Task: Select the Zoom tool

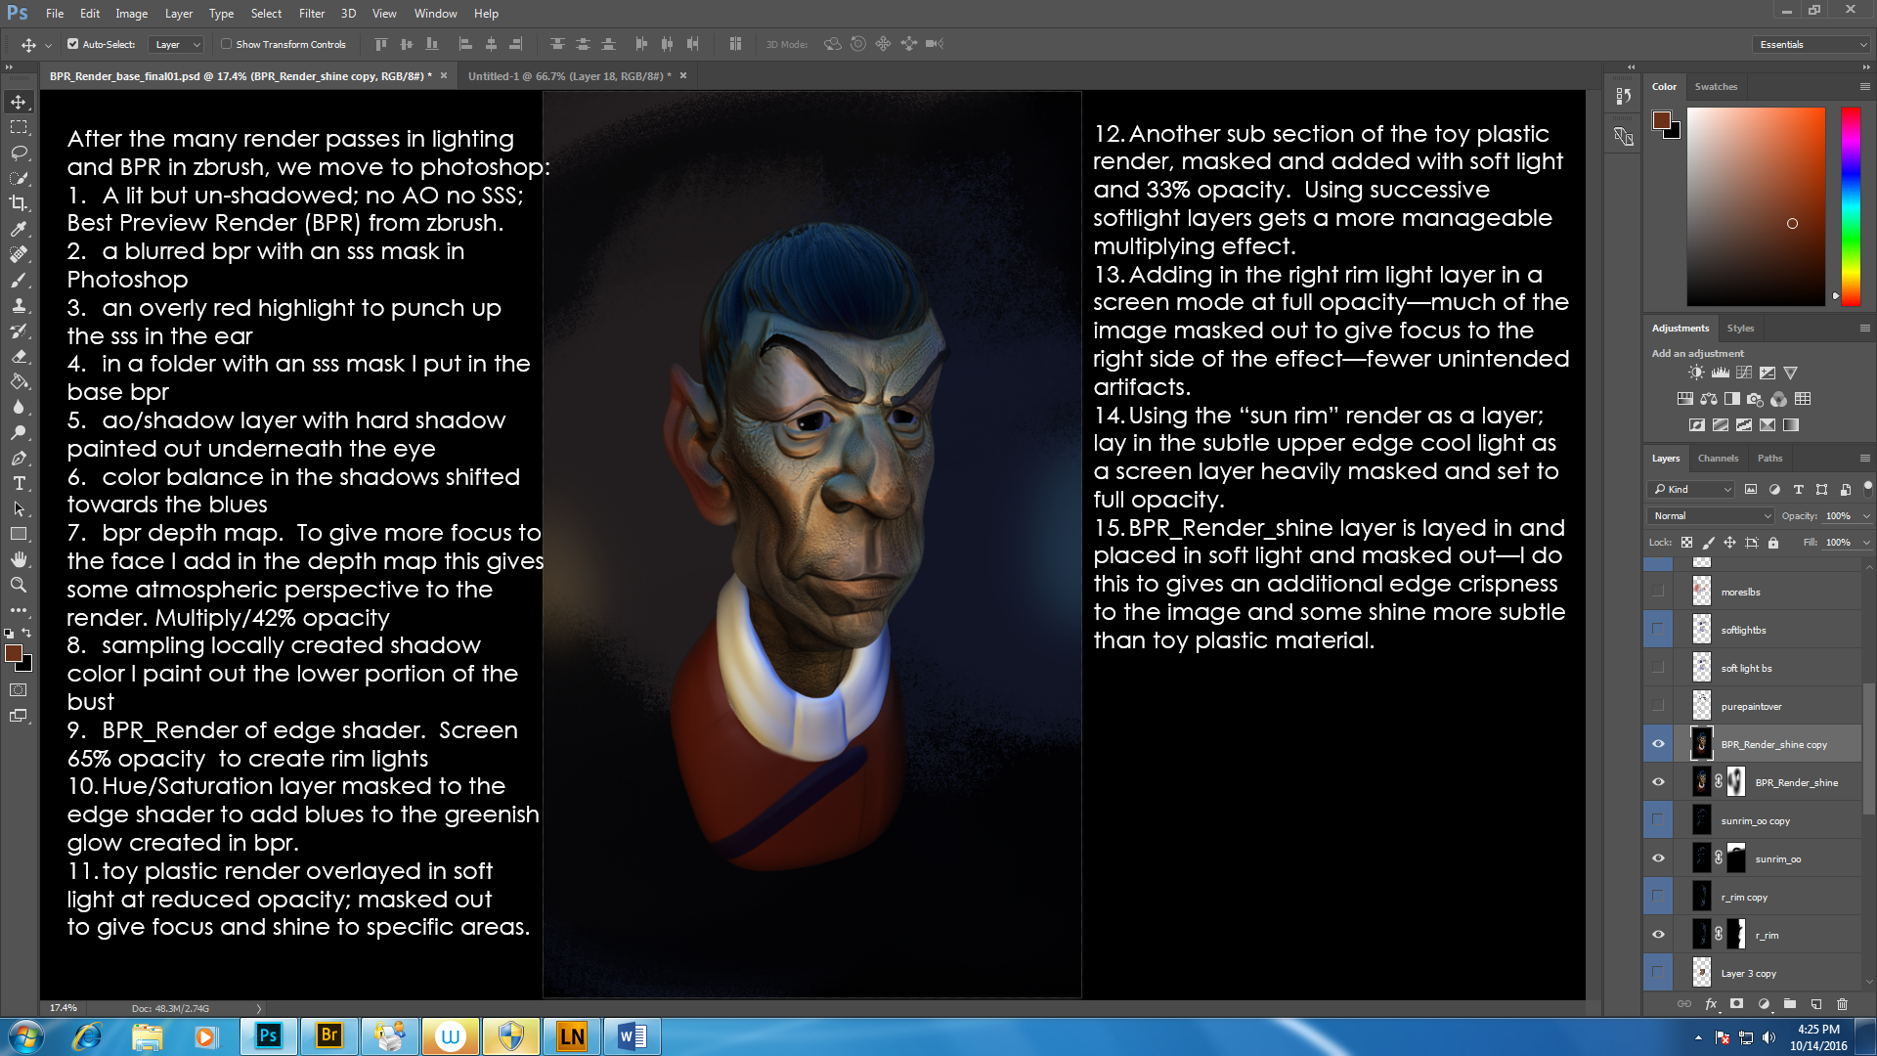Action: coord(19,585)
